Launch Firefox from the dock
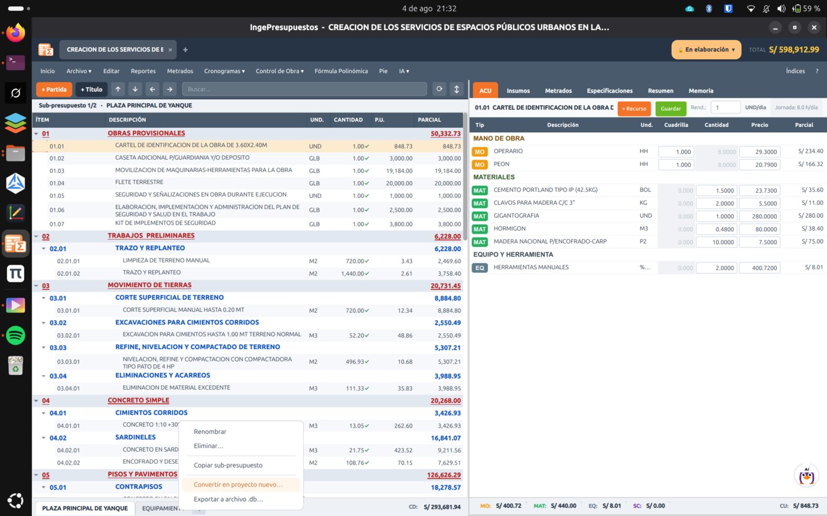827x516 pixels. (16, 32)
